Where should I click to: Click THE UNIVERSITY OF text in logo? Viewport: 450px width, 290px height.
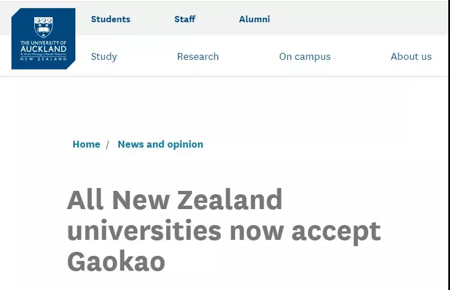click(x=43, y=43)
